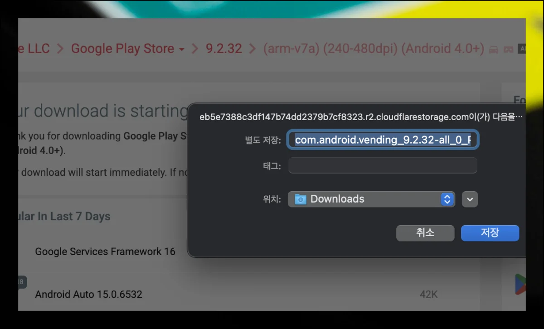
Task: Open the Downloads location selector
Action: pos(371,199)
